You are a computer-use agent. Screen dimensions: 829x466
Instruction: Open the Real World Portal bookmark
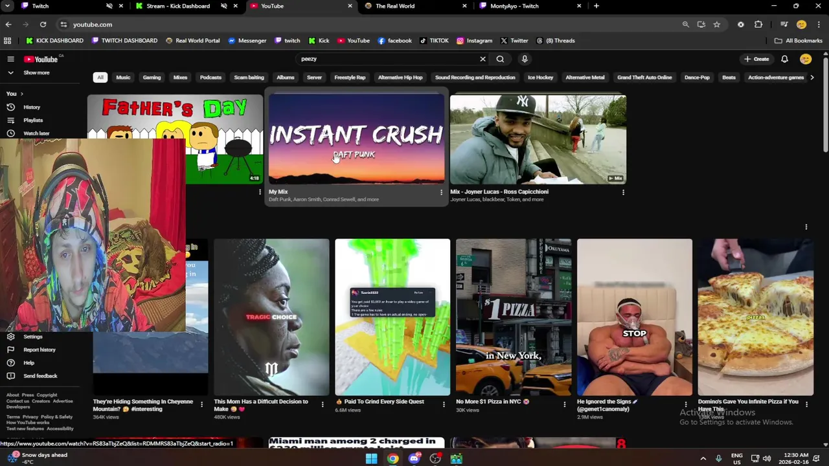(193, 41)
